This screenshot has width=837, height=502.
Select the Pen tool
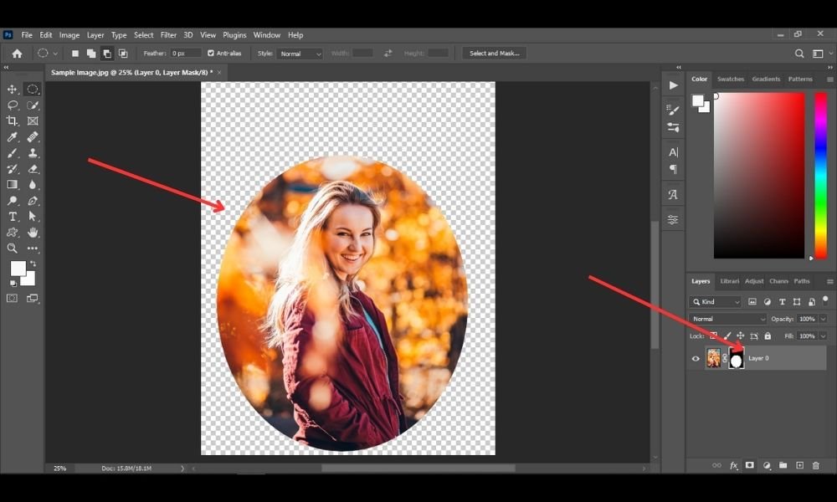33,201
